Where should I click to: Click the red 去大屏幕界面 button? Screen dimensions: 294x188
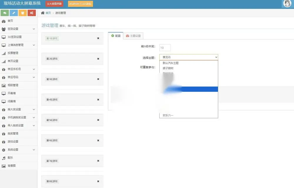[x=54, y=4]
